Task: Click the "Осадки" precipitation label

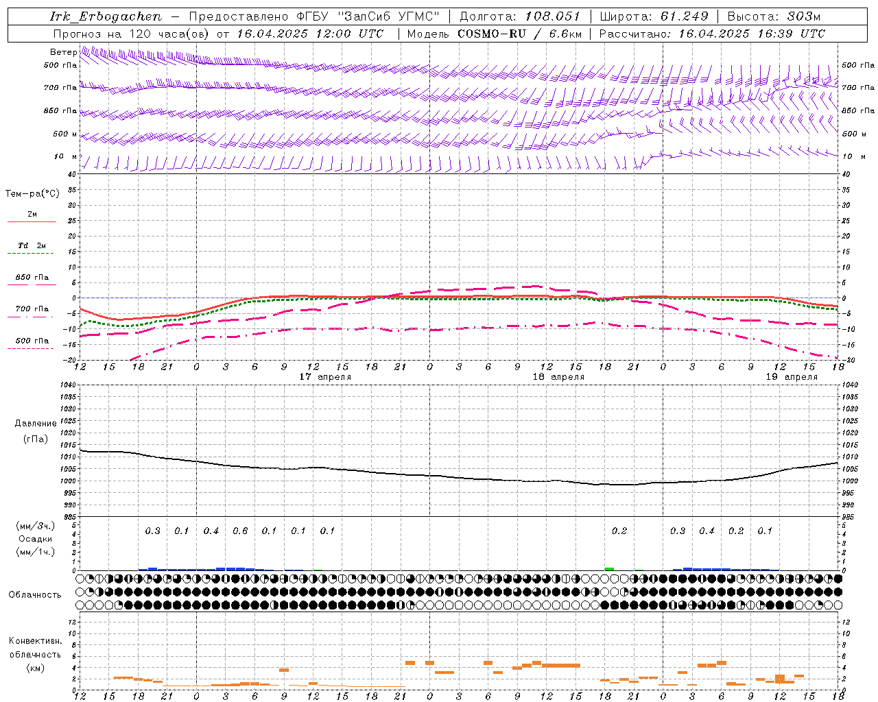Action: (35, 539)
